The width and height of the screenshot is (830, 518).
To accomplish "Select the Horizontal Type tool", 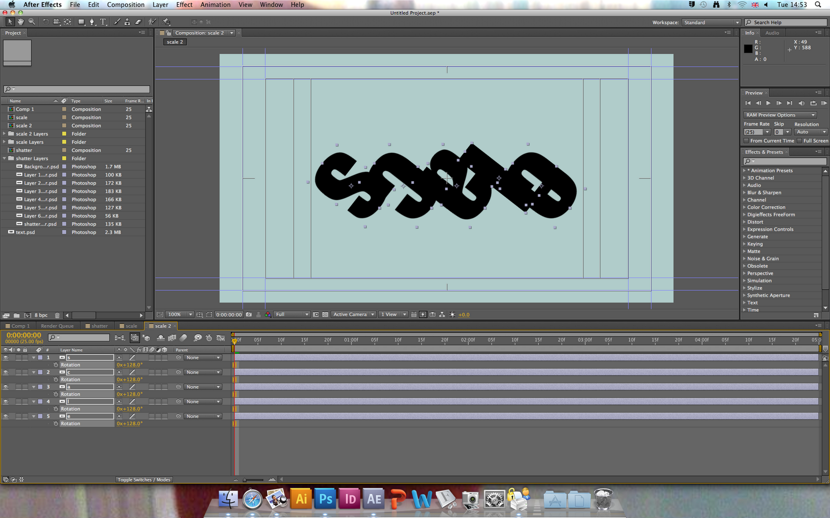I will 103,22.
